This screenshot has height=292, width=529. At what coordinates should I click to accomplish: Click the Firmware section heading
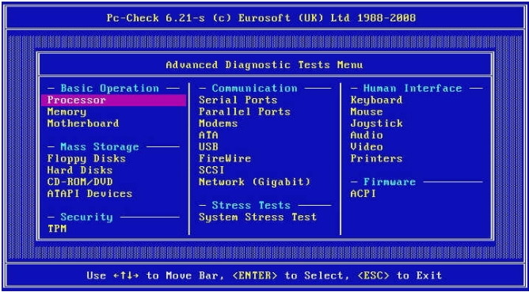(390, 182)
